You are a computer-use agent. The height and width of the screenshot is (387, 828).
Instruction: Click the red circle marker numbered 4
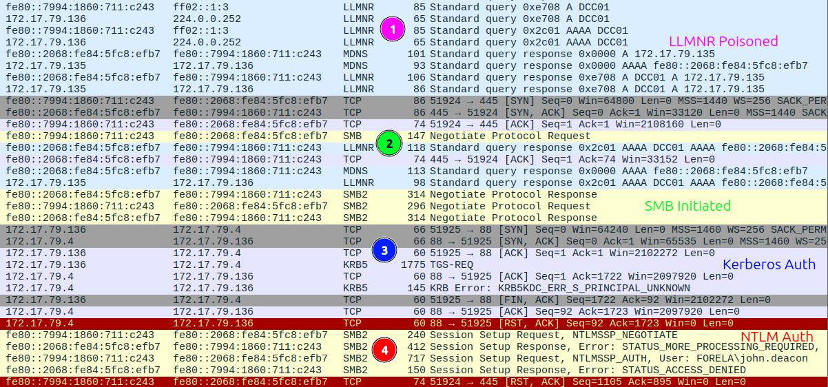[x=384, y=350]
